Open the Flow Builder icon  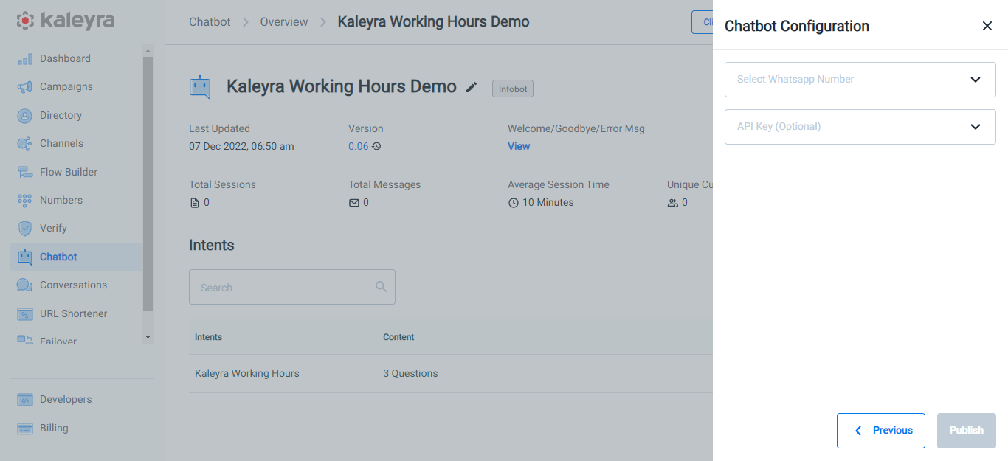point(25,172)
